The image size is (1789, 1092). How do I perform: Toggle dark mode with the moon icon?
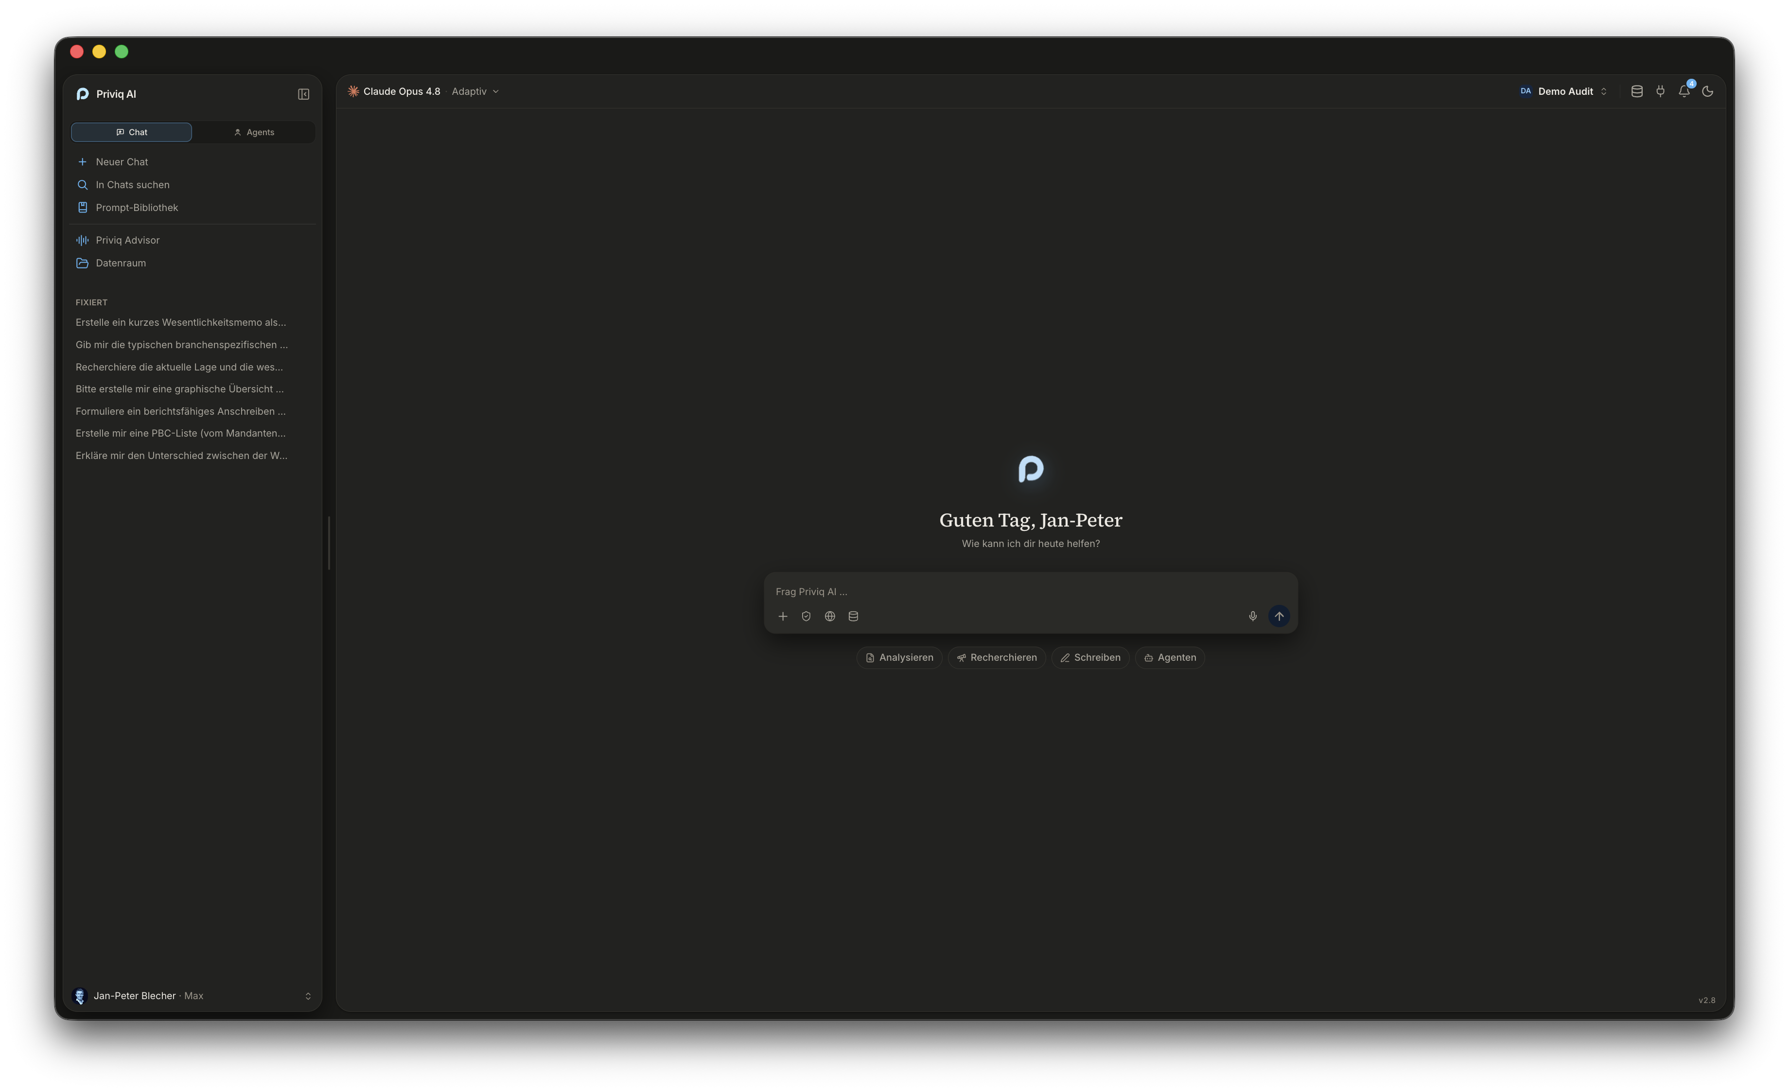[1708, 91]
